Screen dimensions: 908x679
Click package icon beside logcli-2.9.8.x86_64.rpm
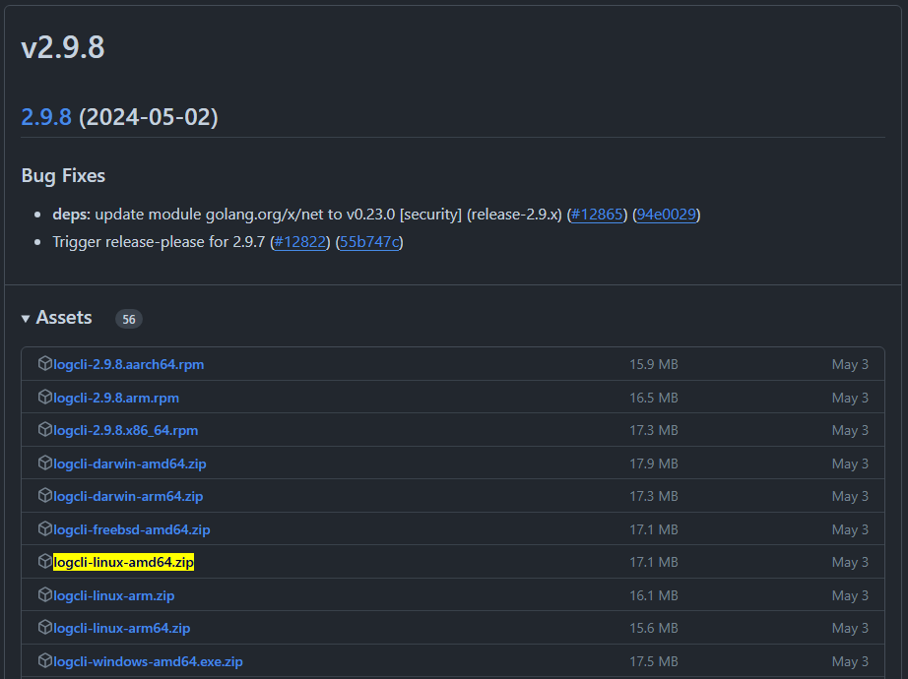tap(44, 429)
